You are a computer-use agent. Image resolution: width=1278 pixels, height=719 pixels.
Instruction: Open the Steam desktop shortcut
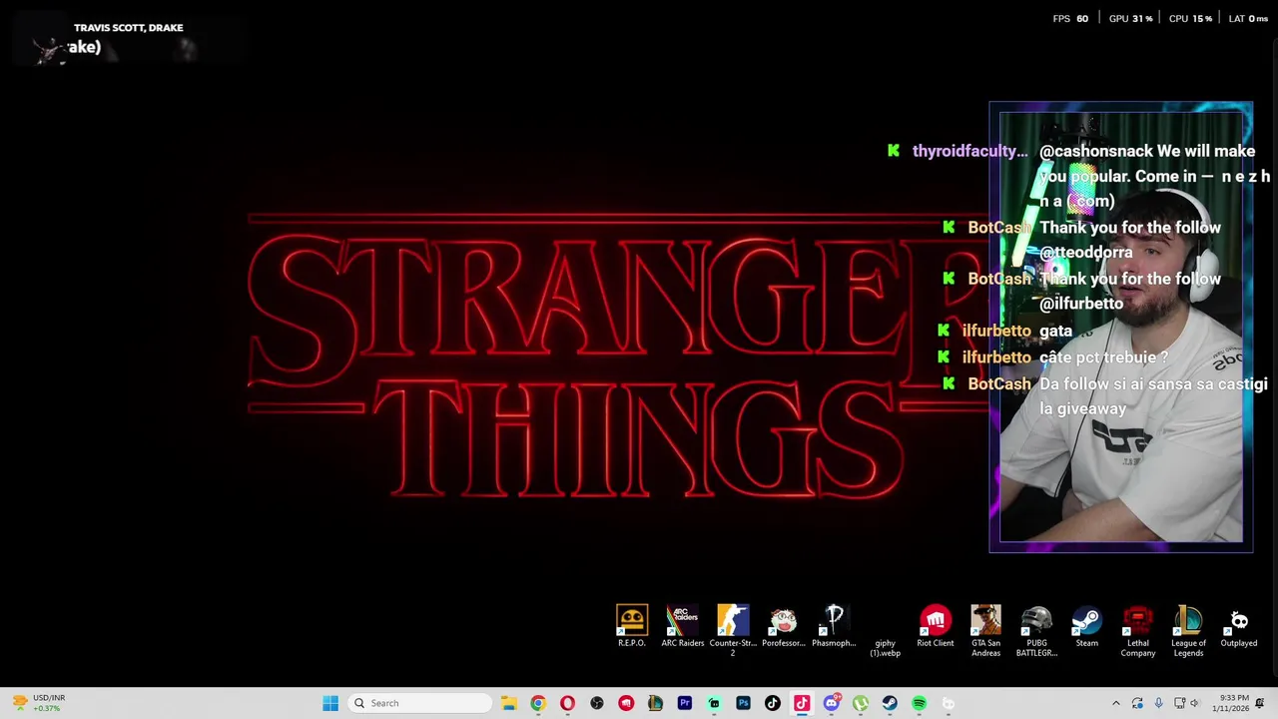click(x=1086, y=627)
